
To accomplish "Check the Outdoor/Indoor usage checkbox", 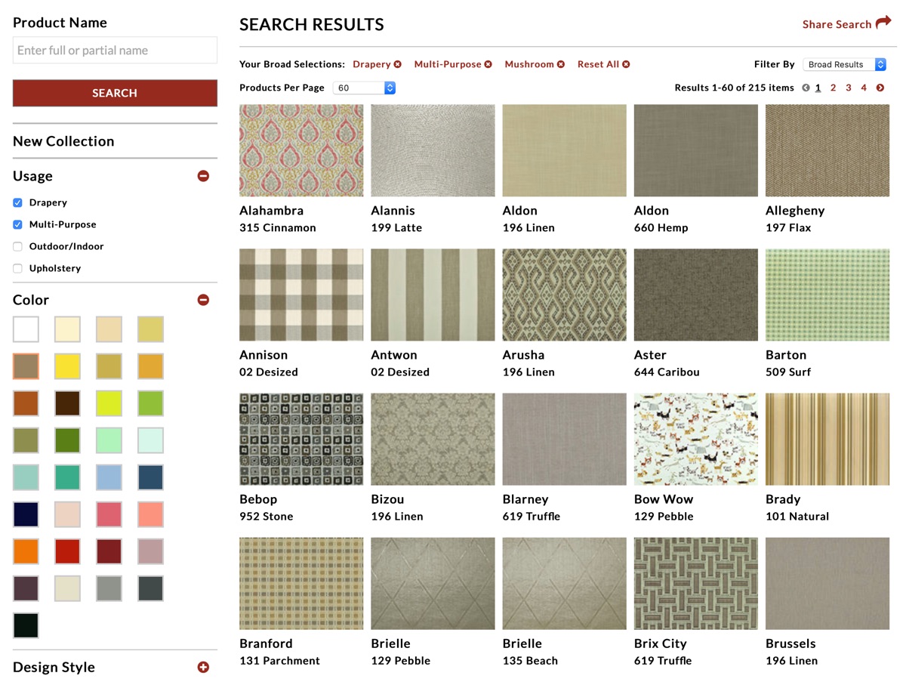I will (17, 246).
